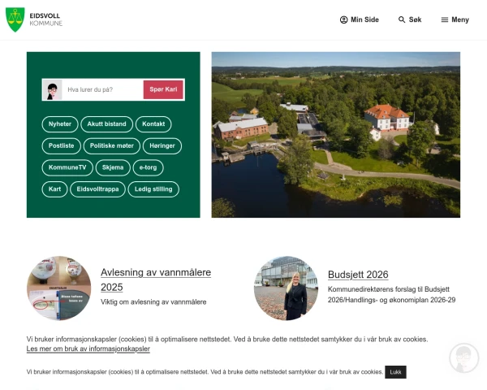Click the Kari avatar in search box
The image size is (487, 390).
point(54,90)
